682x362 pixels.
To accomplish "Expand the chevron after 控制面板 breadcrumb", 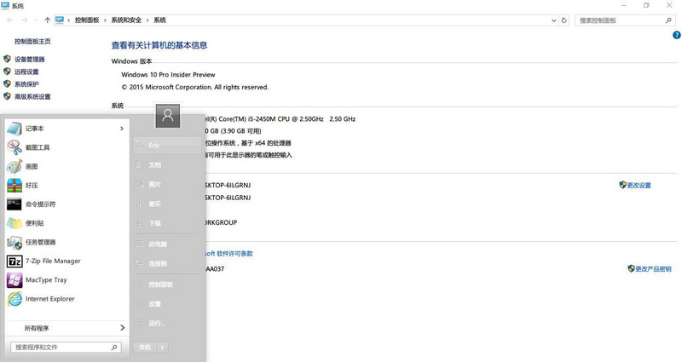I will (x=105, y=20).
